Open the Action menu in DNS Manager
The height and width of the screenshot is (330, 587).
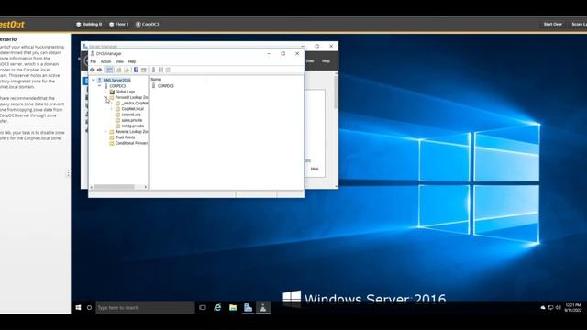[x=106, y=61]
